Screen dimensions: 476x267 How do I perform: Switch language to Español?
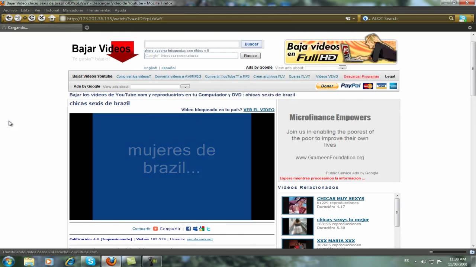point(168,68)
